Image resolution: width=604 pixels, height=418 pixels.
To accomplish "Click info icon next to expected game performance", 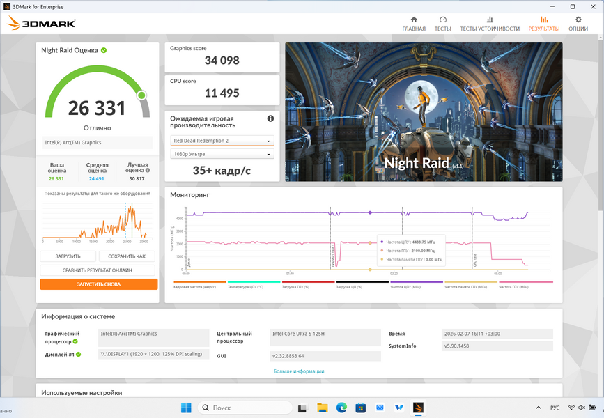I will coord(270,119).
